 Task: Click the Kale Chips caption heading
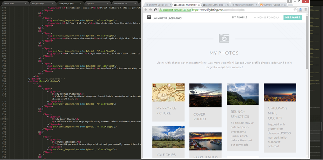[166, 155]
